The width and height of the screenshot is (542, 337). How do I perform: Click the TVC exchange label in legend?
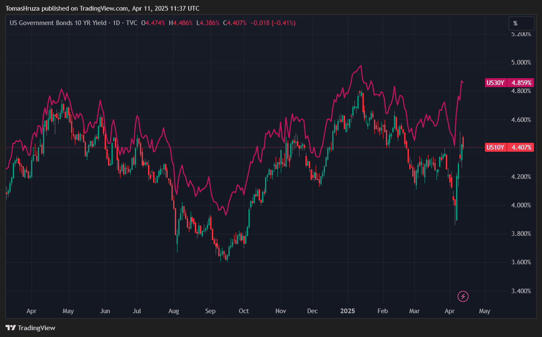(x=132, y=23)
